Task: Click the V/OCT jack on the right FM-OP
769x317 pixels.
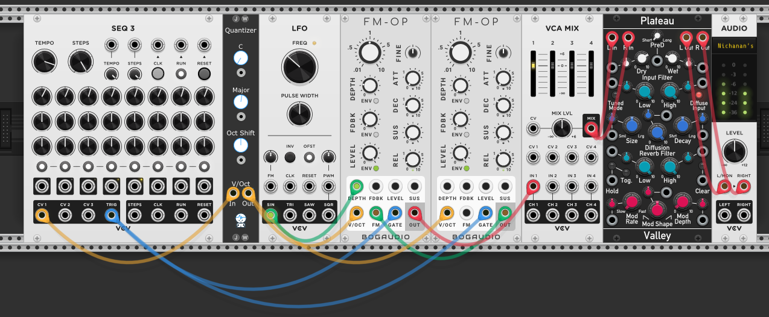Action: [447, 212]
